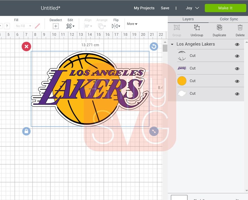Select the yellow circle layer swatch

[x=182, y=81]
